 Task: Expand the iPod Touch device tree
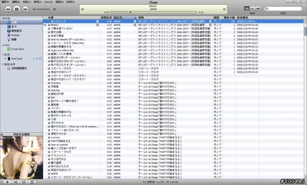[5, 58]
